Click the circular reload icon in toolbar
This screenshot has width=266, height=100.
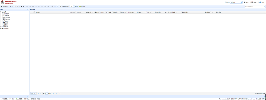[x=15, y=6]
